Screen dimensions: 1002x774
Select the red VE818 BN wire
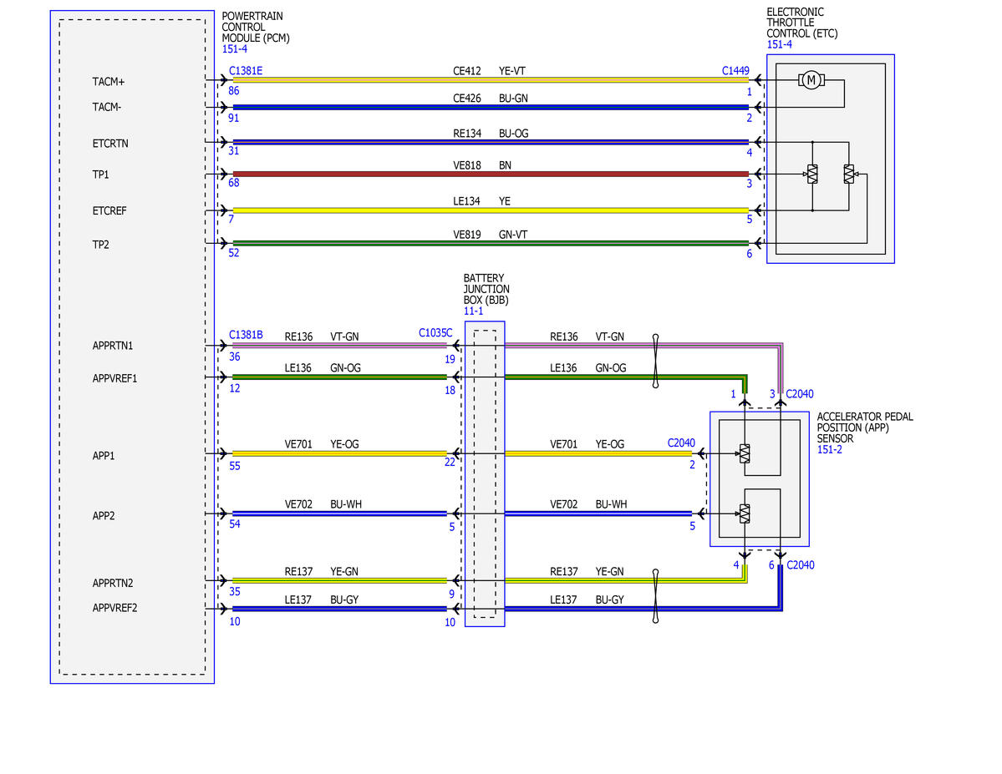coord(491,174)
